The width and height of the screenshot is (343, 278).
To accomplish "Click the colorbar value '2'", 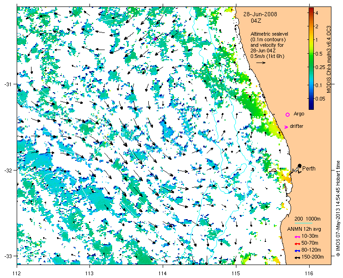I will pos(317,26).
